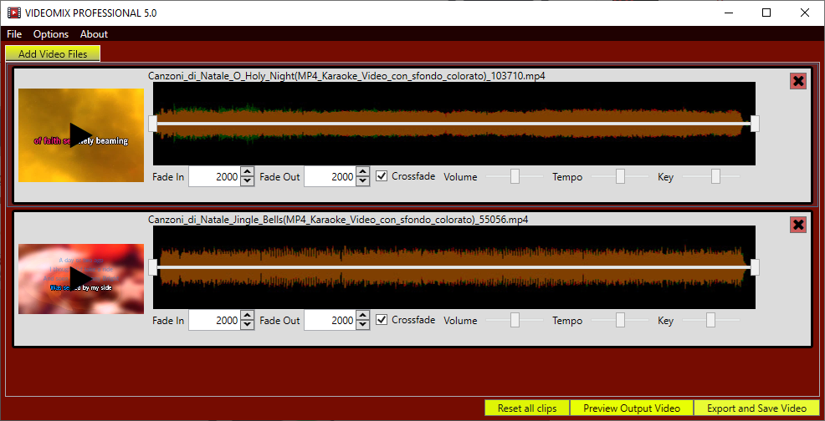This screenshot has height=421, width=825.
Task: Disable Crossfade for Jingle Bells clip
Action: (x=382, y=320)
